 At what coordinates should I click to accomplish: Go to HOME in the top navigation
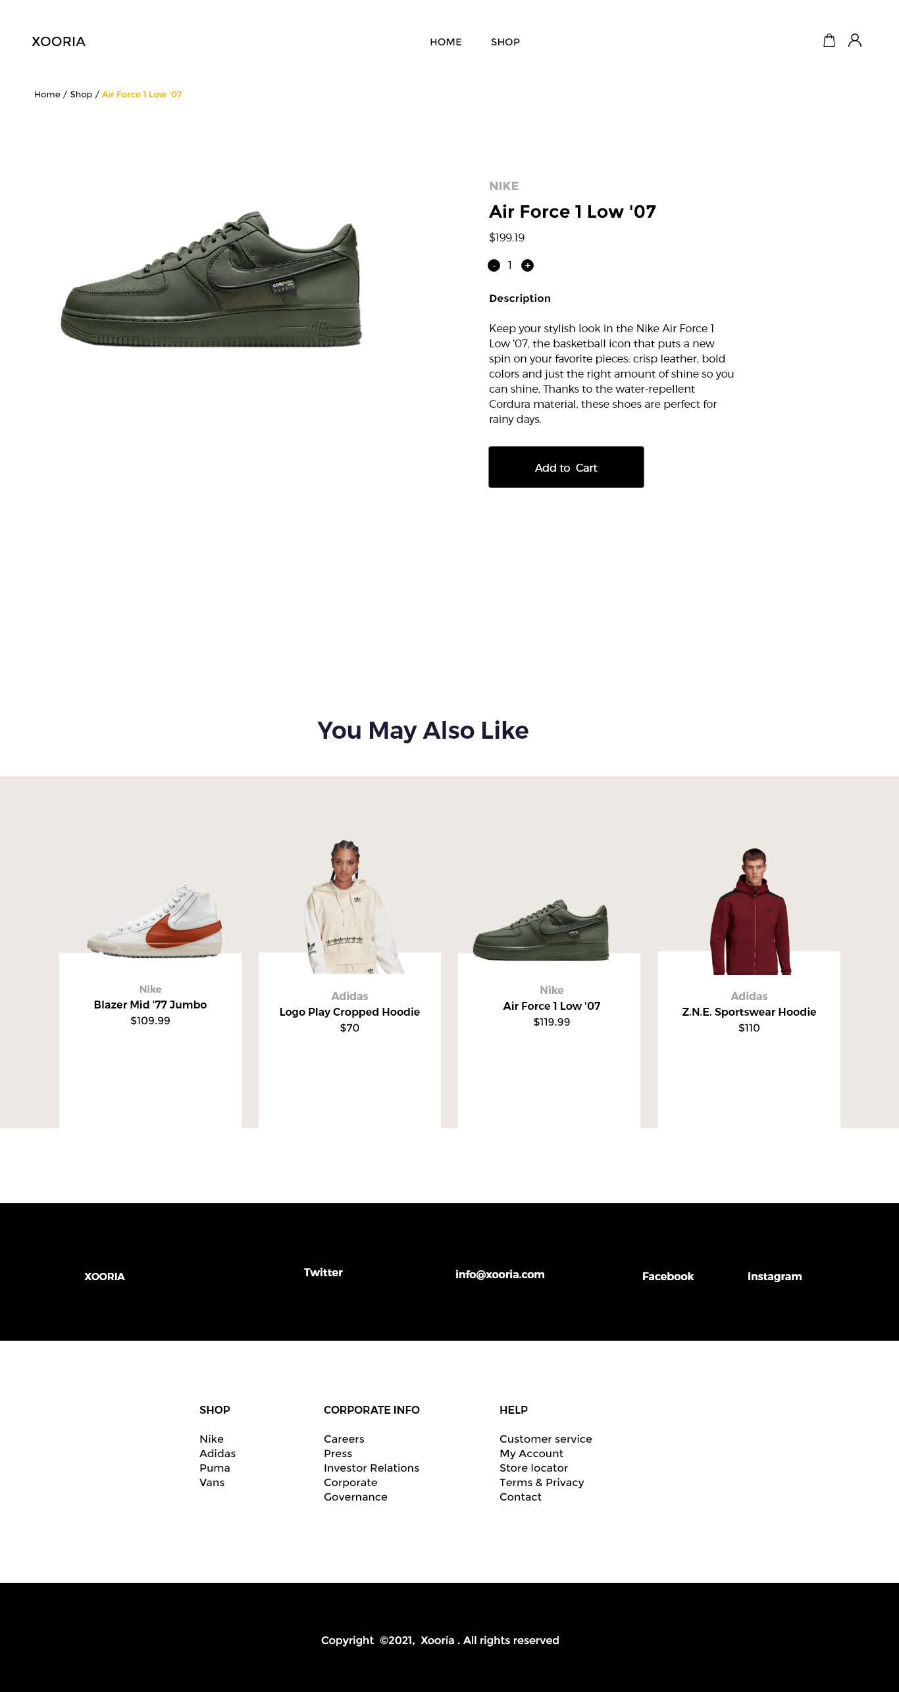(446, 42)
